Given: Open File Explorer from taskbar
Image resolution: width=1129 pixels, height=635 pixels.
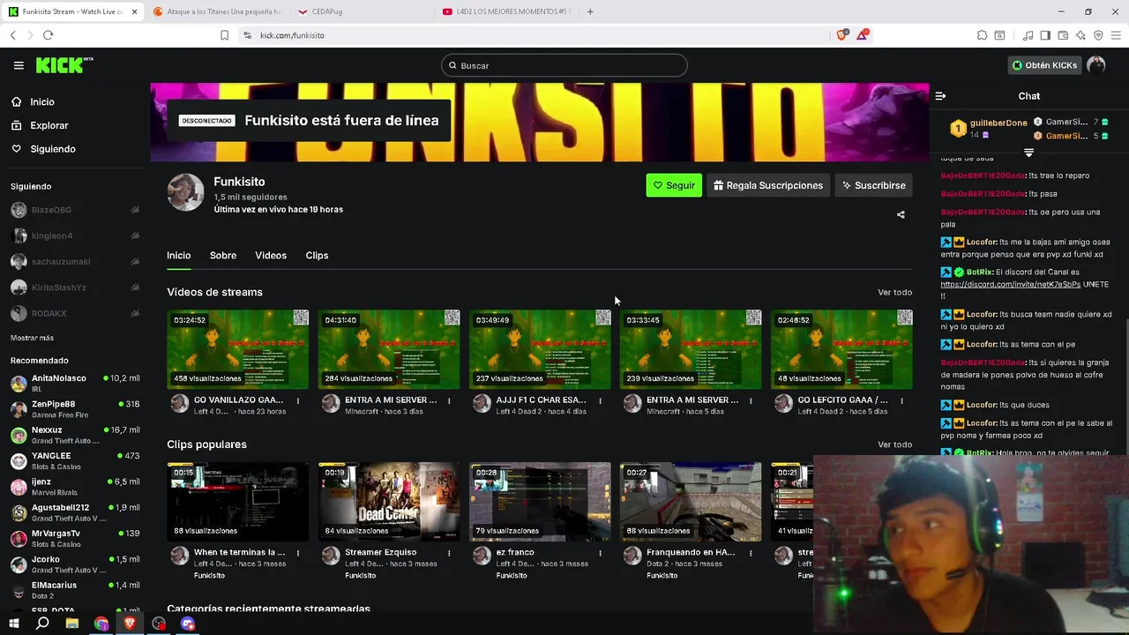Looking at the screenshot, I should [x=72, y=624].
